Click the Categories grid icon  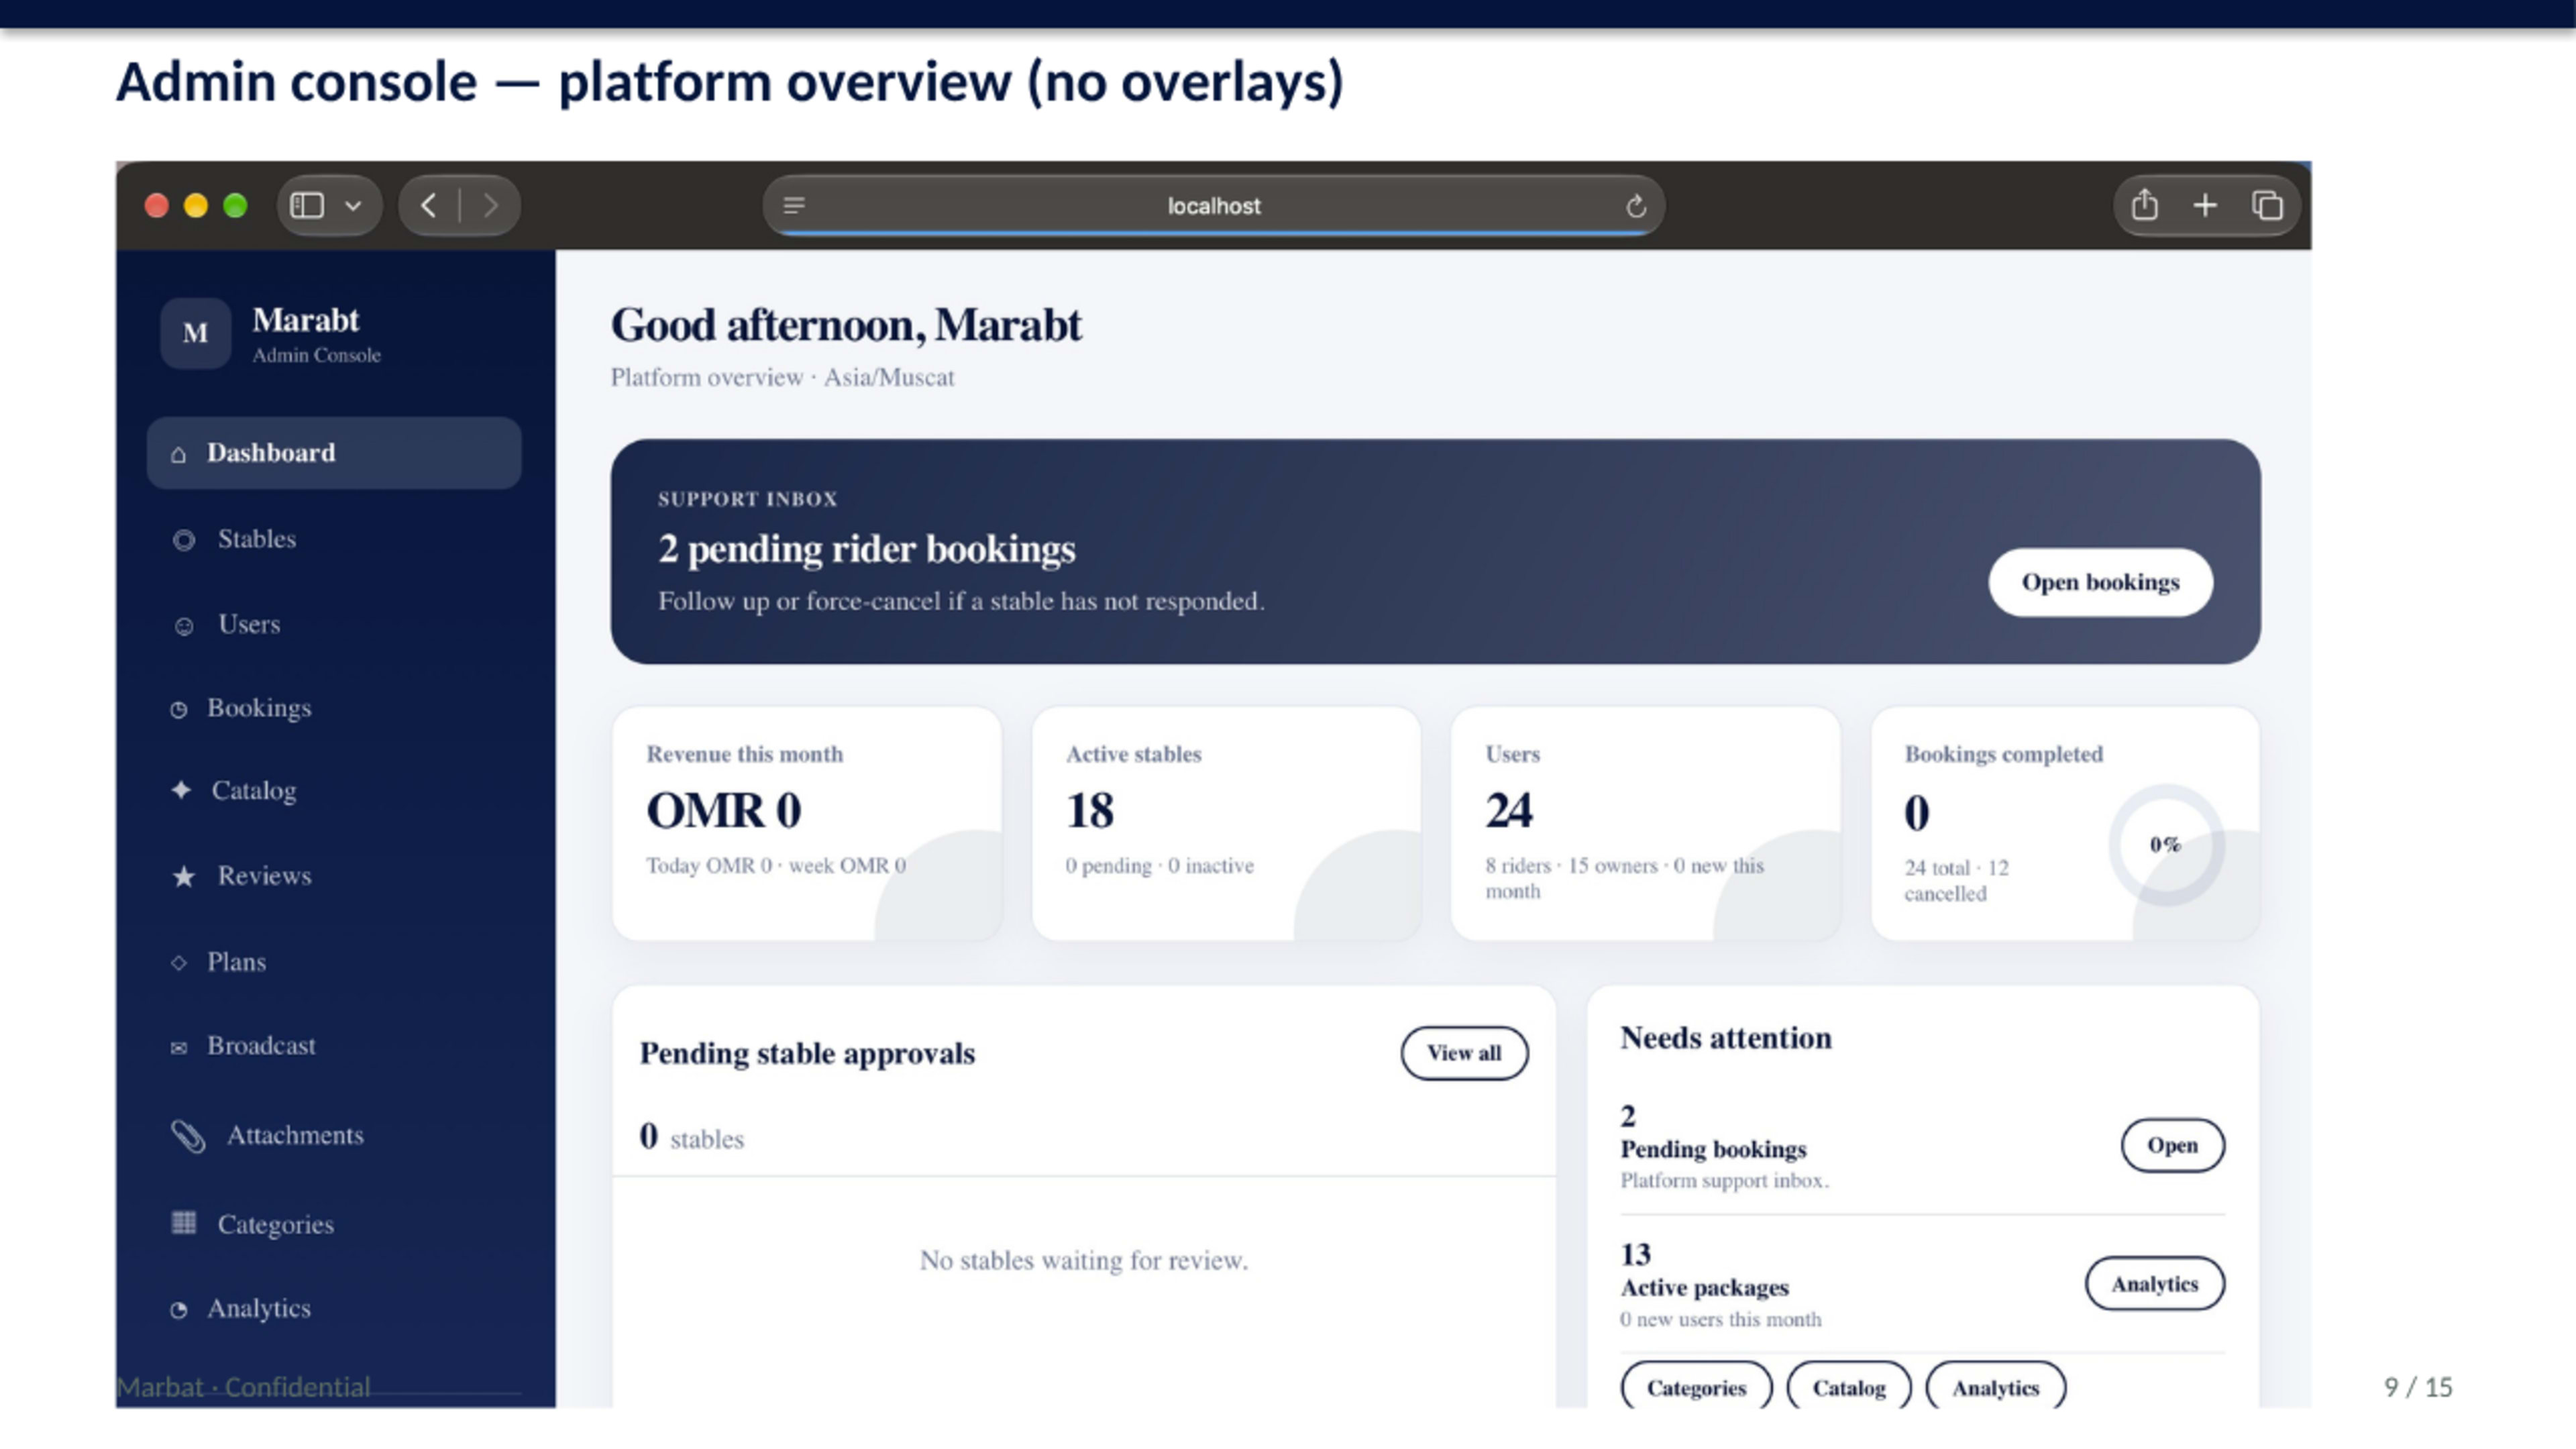(x=184, y=1222)
